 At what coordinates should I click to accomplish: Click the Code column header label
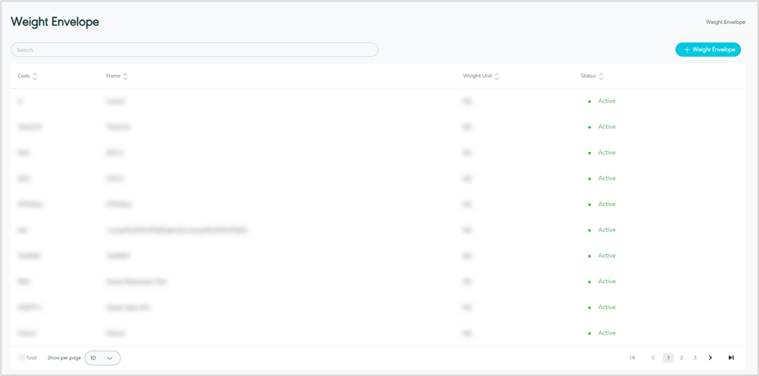pos(23,76)
